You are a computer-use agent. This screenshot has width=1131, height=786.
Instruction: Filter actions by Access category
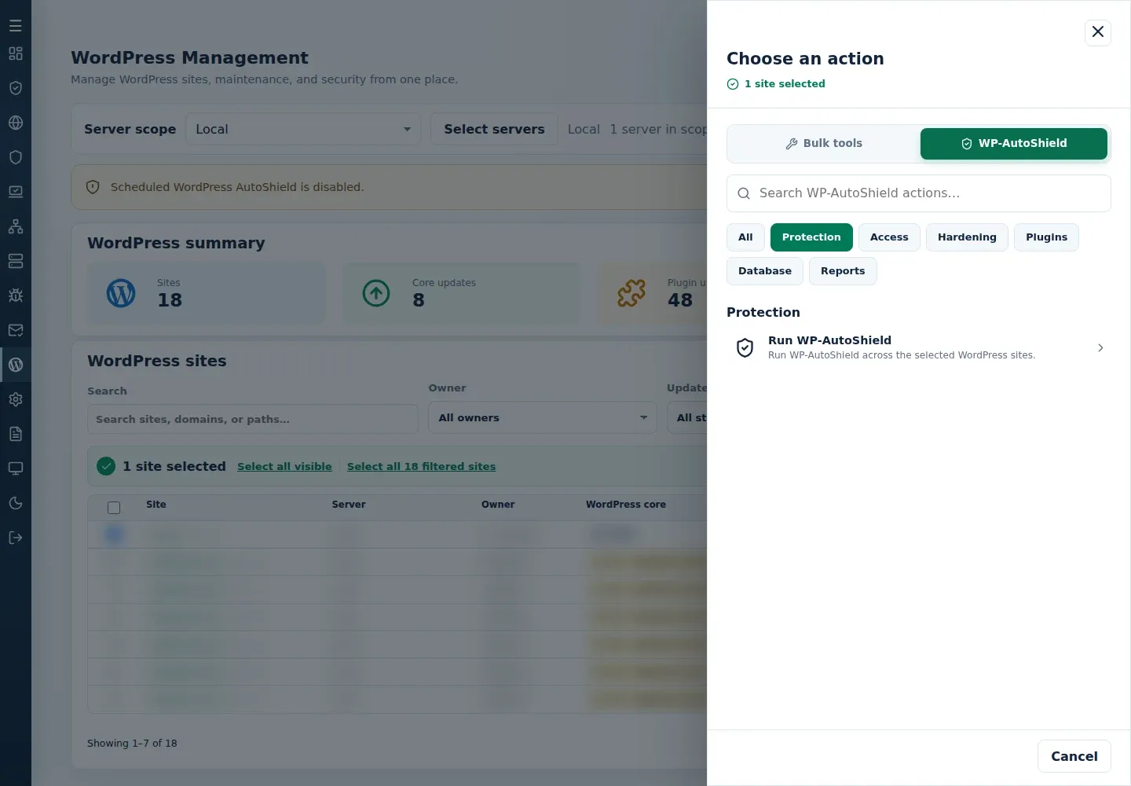(x=889, y=237)
